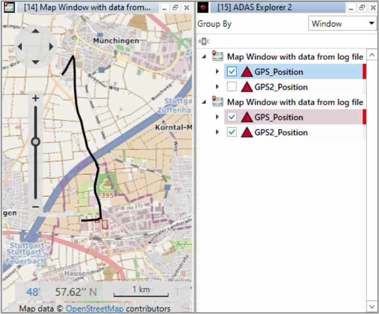Expand GPS_Position under the first Map Window
This screenshot has height=314, width=379.
[217, 71]
